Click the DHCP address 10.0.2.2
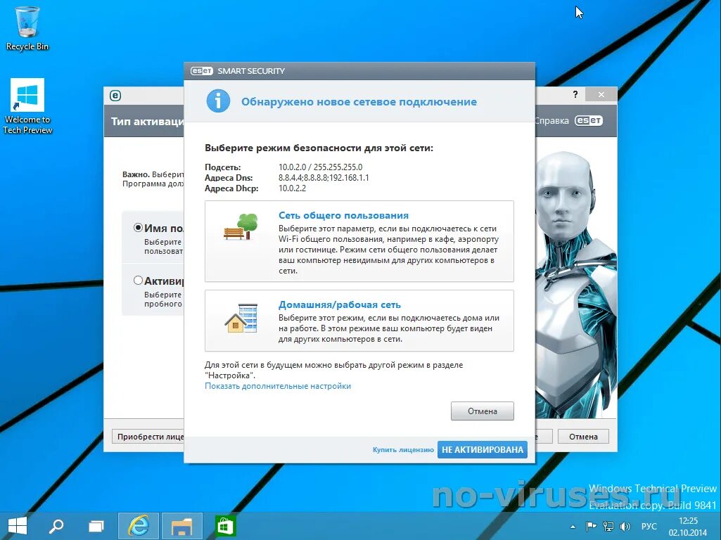The width and height of the screenshot is (721, 540). click(292, 188)
